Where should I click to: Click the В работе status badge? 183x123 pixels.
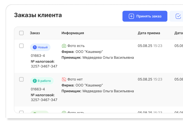click(42, 81)
